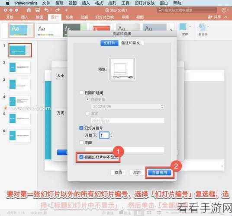The width and height of the screenshot is (232, 216).
Task: Click the 全部应用 button
Action: (x=159, y=172)
